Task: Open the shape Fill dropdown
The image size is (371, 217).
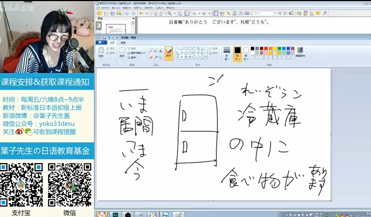Action: 214,53
